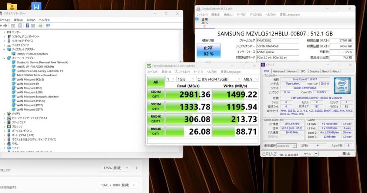Open テーマ(T) menu in CrystalDiskMark
The image size is (367, 193).
tap(198, 72)
